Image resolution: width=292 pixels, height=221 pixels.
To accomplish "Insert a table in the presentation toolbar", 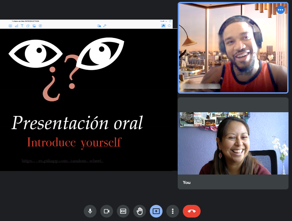I will tap(10, 26).
